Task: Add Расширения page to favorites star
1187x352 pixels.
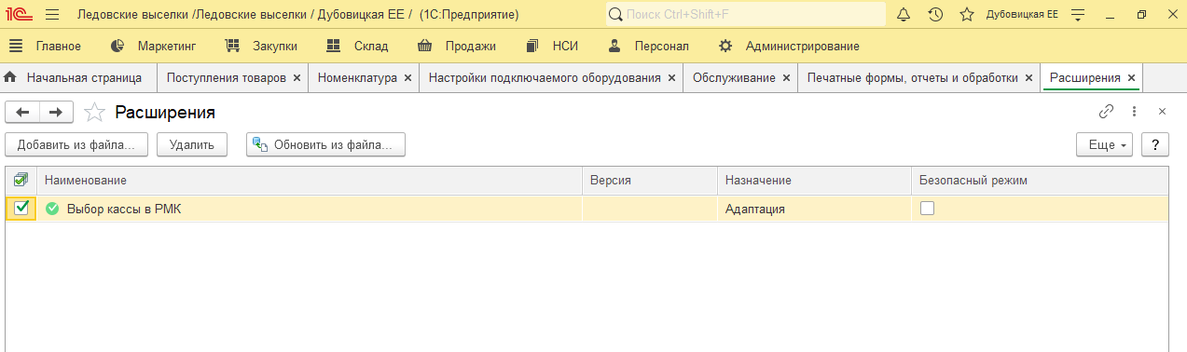Action: 94,113
